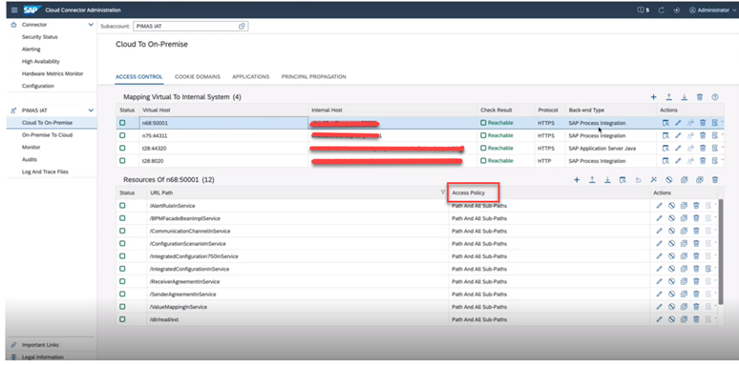The image size is (739, 365).
Task: Open Audits in sidebar
Action: pyautogui.click(x=30, y=159)
